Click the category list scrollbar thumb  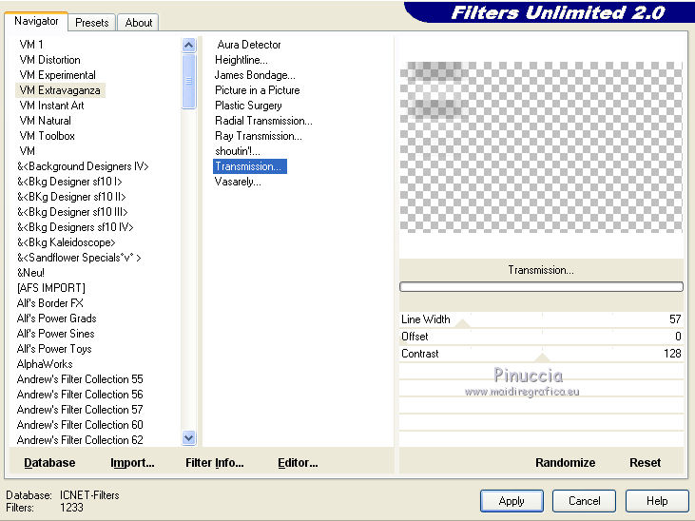pos(188,81)
